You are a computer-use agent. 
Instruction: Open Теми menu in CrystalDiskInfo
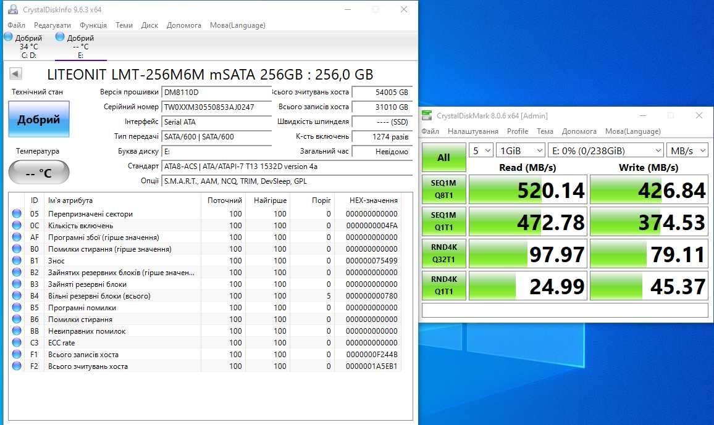124,25
